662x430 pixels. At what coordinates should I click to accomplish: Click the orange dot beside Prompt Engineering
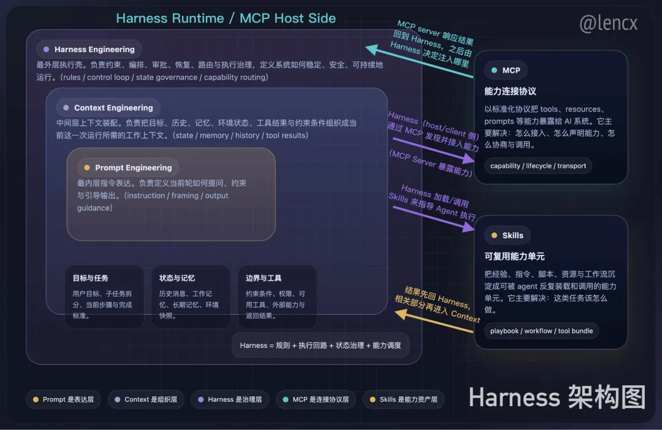(87, 167)
